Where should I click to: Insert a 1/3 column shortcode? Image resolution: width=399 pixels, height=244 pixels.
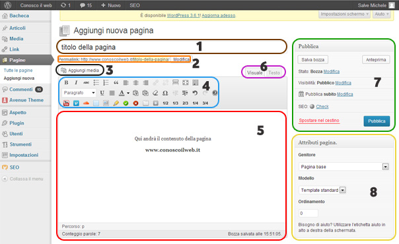coord(175,103)
